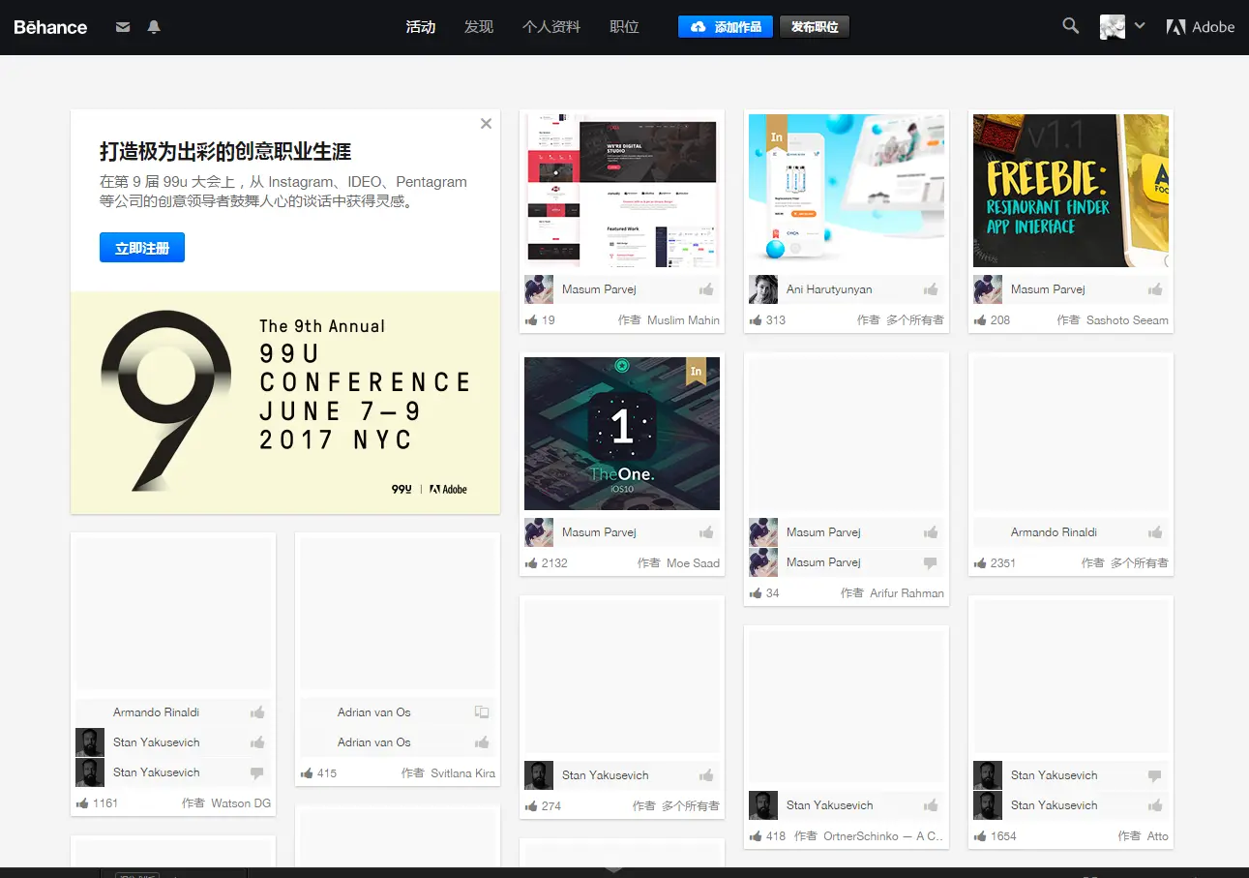Viewport: 1249px width, 878px height.
Task: Open author link Atto
Action: pos(1158,836)
